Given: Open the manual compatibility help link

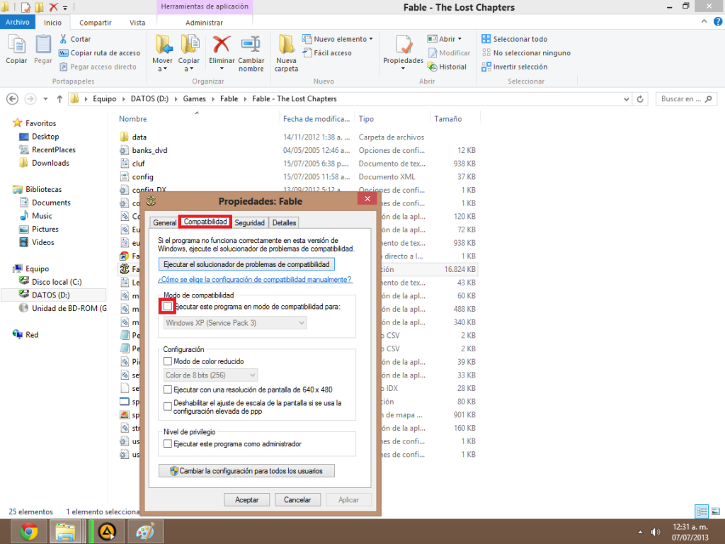Looking at the screenshot, I should [x=255, y=279].
